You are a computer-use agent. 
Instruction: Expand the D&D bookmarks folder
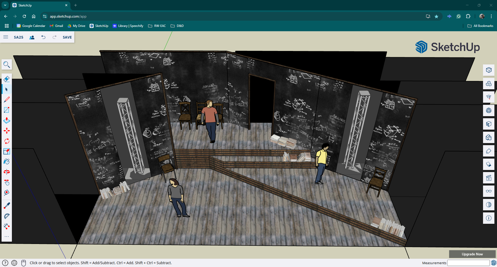177,26
